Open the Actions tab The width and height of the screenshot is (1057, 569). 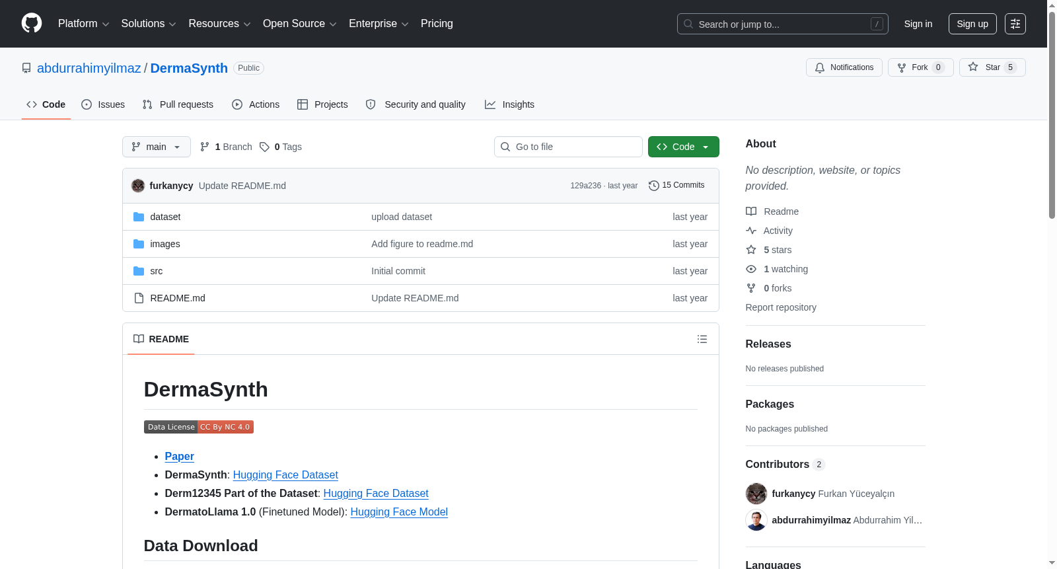click(256, 104)
